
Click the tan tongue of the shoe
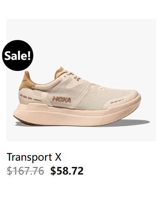[x=59, y=72]
